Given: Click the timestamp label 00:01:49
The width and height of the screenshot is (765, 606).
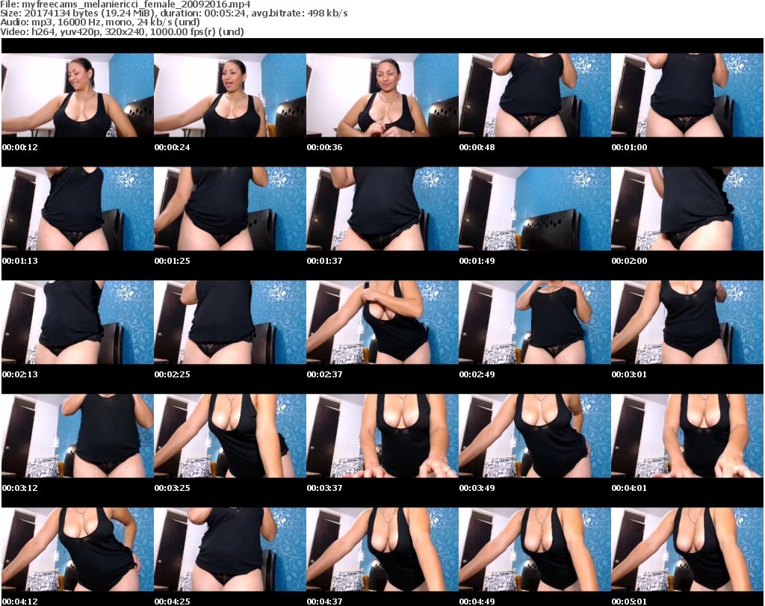Looking at the screenshot, I should click(477, 261).
